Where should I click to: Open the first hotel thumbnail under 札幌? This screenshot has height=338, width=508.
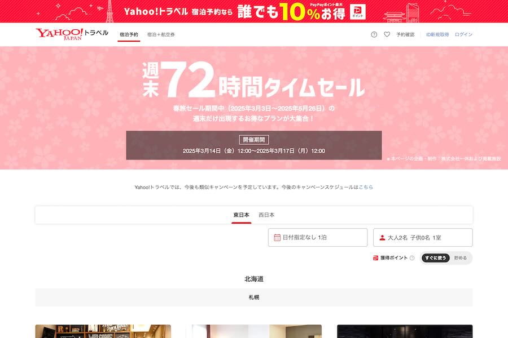click(103, 331)
